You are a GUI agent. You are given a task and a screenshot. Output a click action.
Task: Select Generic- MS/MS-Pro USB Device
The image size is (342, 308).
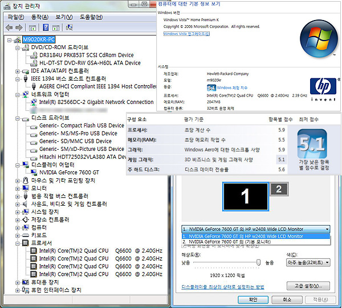78,133
